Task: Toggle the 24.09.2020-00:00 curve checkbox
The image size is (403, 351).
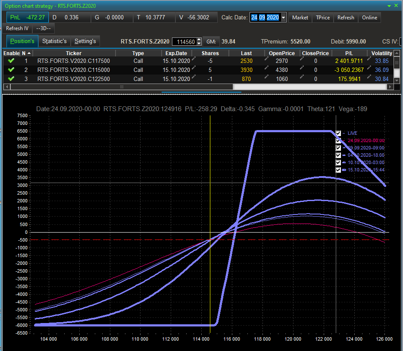Action: pyautogui.click(x=338, y=141)
